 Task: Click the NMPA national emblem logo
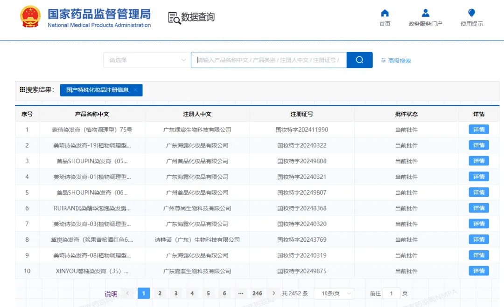[30, 16]
